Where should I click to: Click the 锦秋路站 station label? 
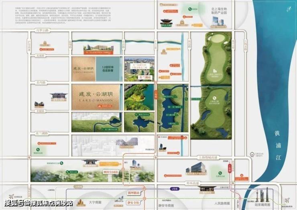click(x=134, y=193)
